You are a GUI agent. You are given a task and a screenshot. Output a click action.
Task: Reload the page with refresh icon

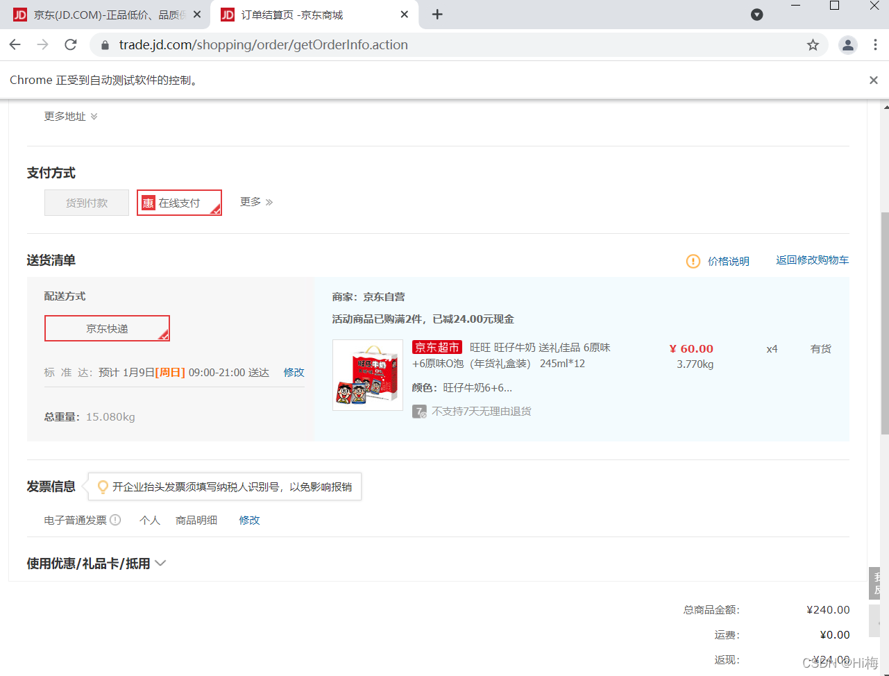[70, 44]
